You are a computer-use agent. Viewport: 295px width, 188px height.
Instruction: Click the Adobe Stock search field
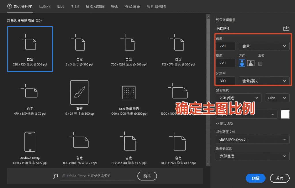[x=97, y=176]
